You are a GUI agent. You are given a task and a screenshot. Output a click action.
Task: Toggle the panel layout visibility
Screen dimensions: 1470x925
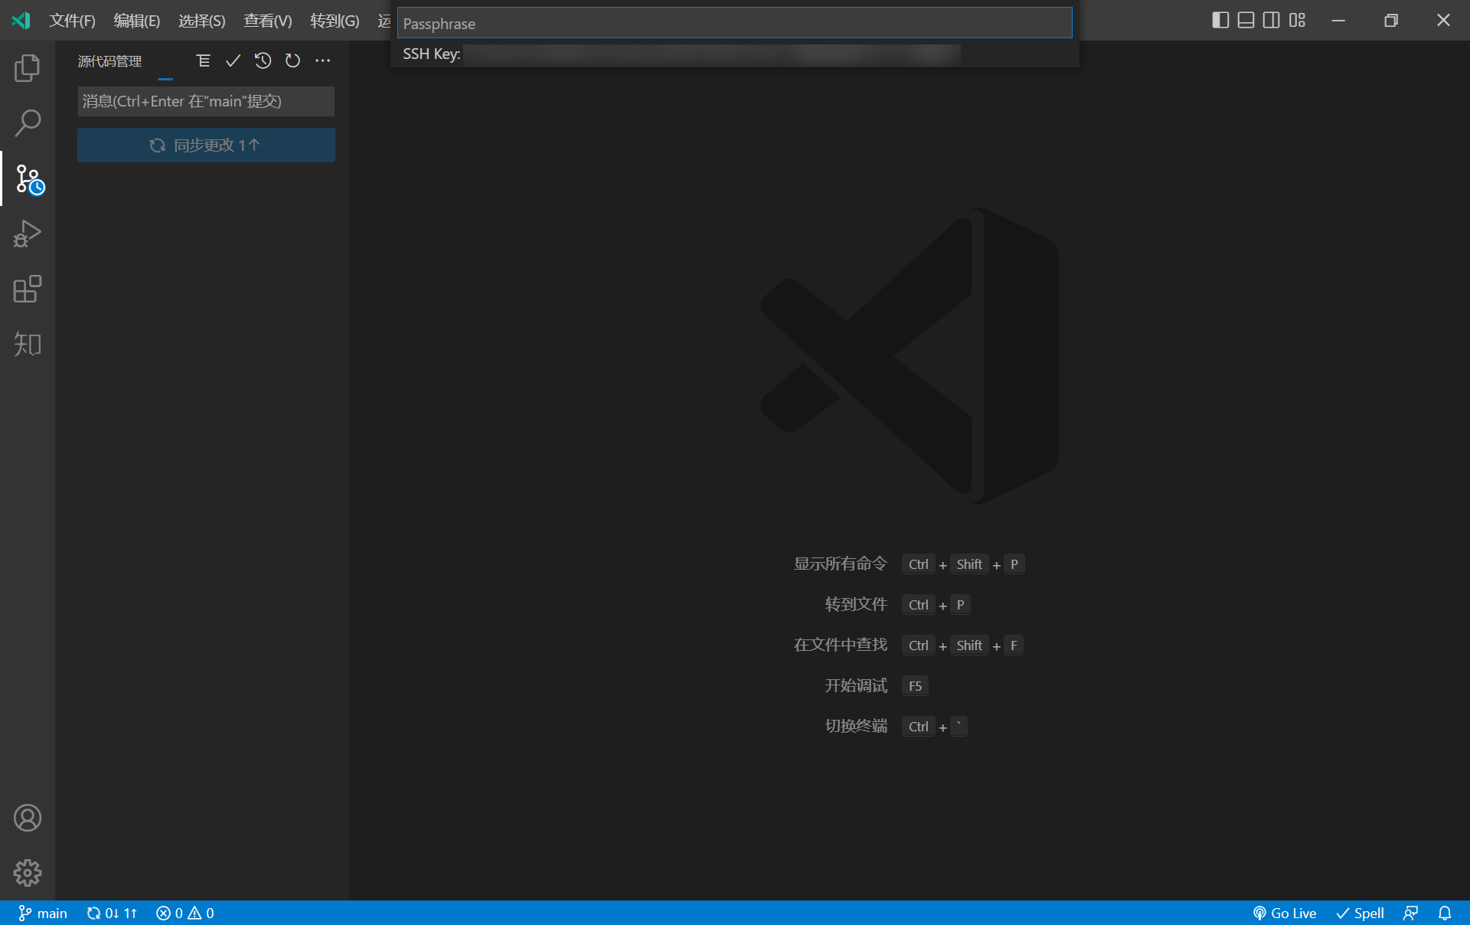1245,20
